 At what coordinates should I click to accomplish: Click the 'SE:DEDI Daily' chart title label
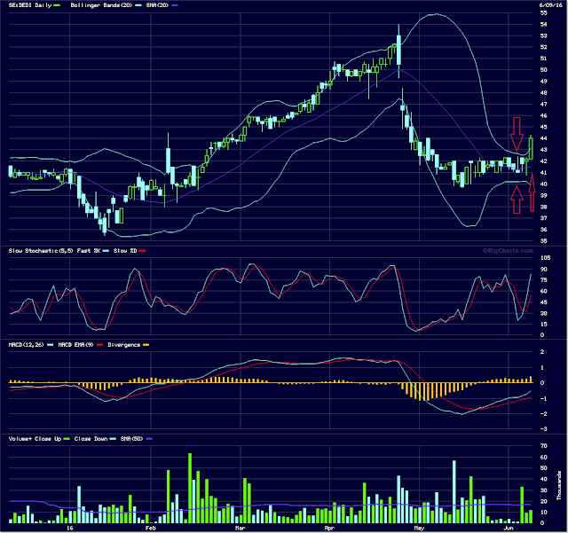(x=29, y=5)
